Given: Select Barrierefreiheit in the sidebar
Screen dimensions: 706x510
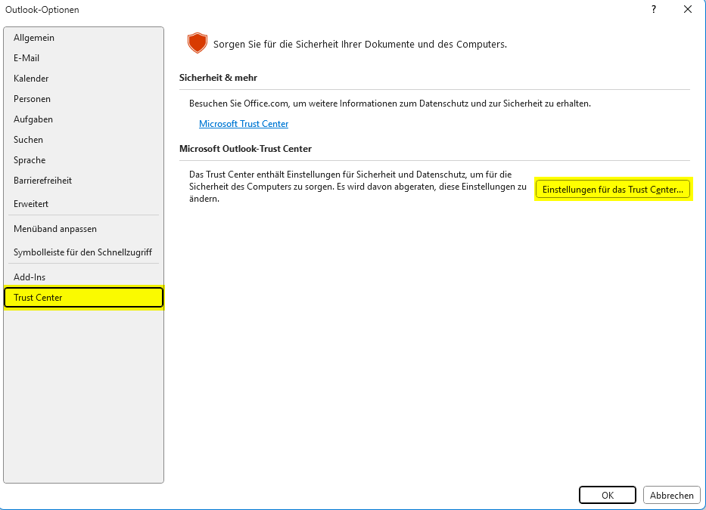Looking at the screenshot, I should pyautogui.click(x=43, y=181).
